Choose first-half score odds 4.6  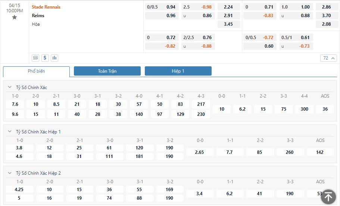pyautogui.click(x=19, y=156)
